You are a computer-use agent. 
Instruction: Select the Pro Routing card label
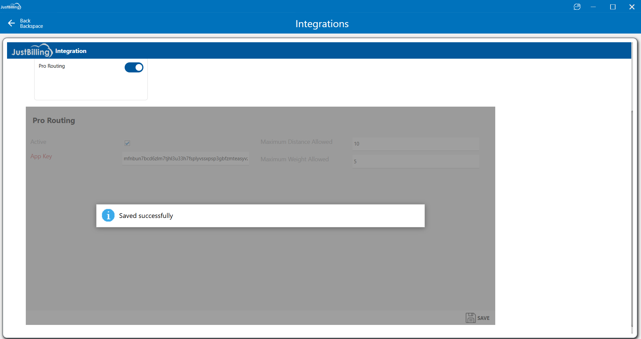pos(52,66)
